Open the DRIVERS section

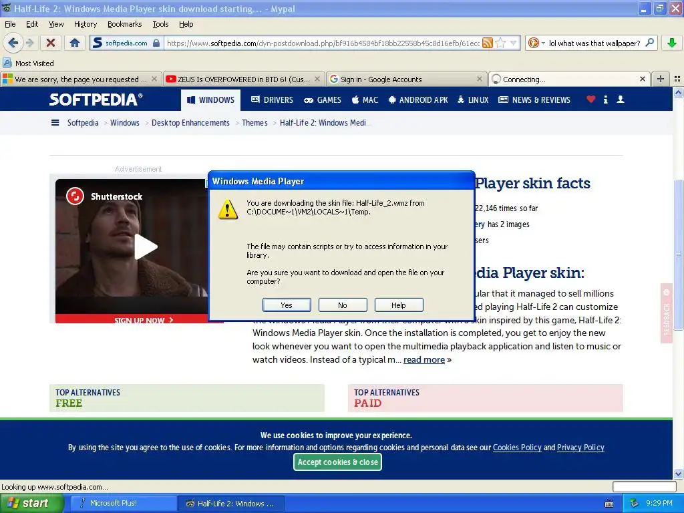coord(272,100)
